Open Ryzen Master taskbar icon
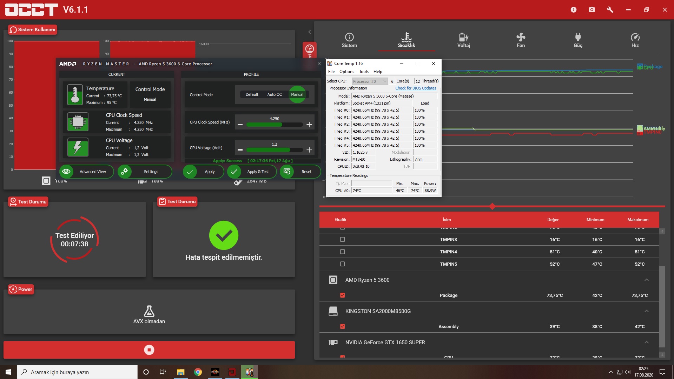The height and width of the screenshot is (379, 674). [215, 372]
